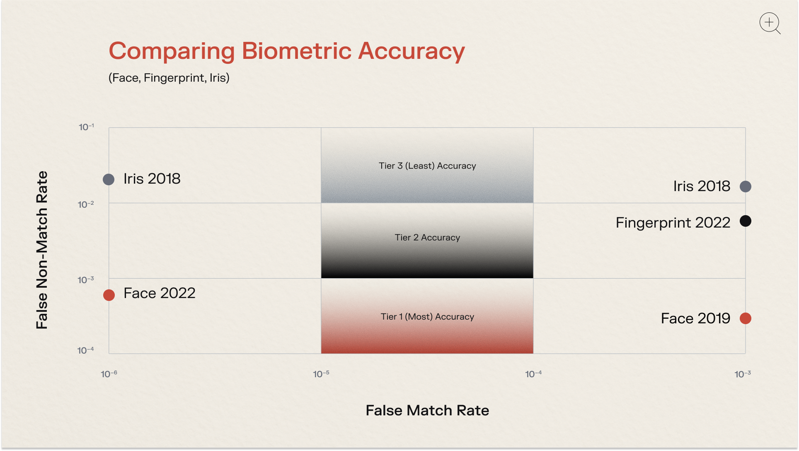Click the 10⁻² tick on the vertical axis
Screen dimensions: 799x451
click(86, 204)
